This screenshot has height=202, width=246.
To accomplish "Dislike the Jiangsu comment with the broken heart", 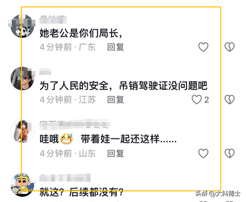I will pyautogui.click(x=230, y=100).
